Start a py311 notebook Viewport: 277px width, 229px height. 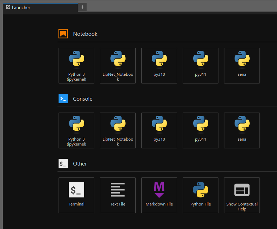(x=201, y=66)
